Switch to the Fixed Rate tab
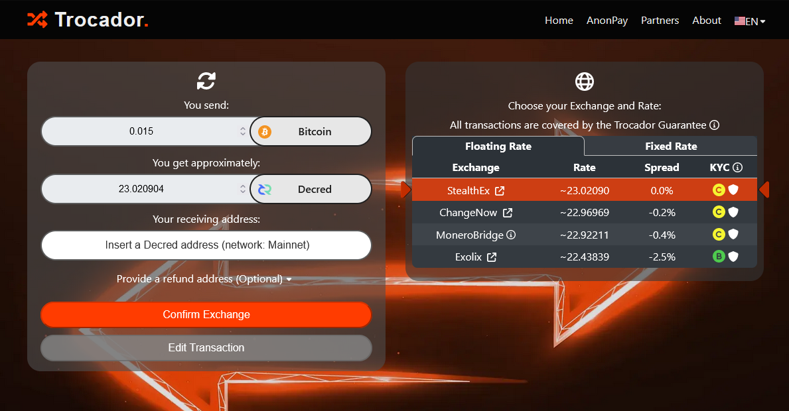The image size is (789, 411). pos(671,147)
